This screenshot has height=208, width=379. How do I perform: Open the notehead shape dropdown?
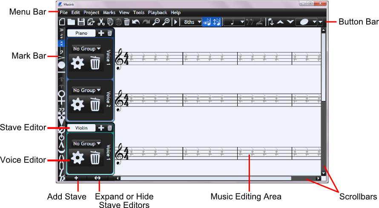[x=314, y=22]
